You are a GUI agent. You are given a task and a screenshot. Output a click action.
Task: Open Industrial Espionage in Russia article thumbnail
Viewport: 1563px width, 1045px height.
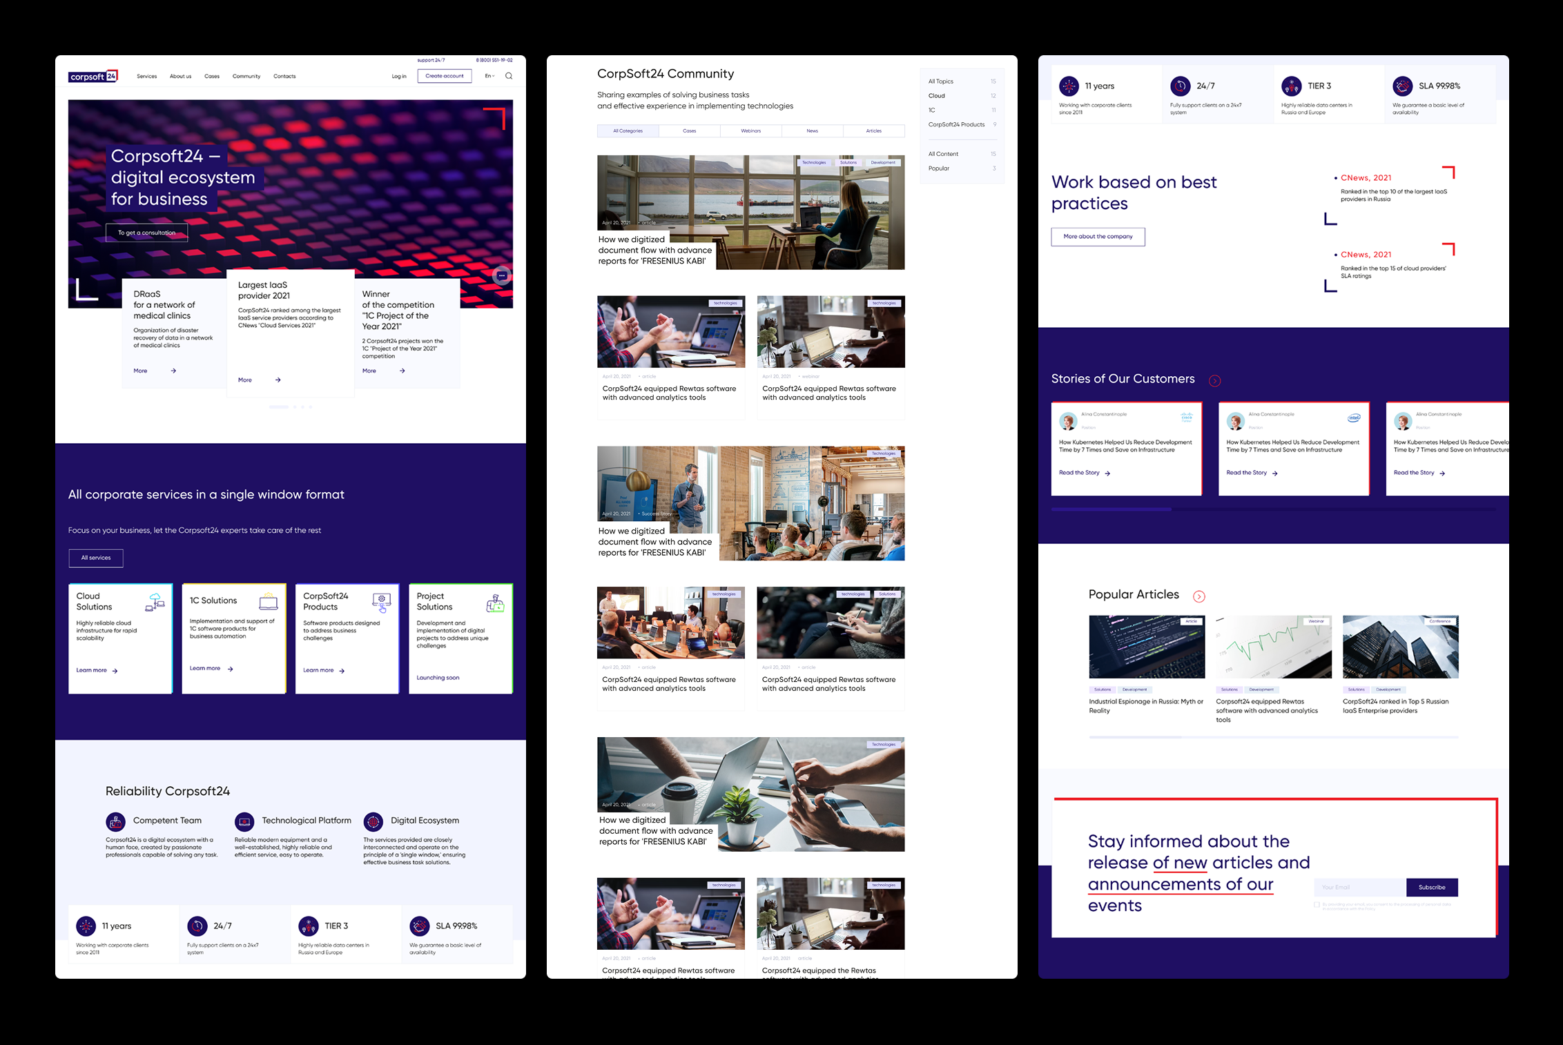1147,647
